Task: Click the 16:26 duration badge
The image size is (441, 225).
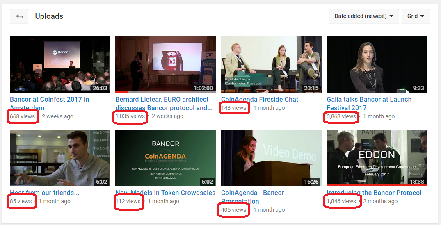Action: [x=311, y=182]
